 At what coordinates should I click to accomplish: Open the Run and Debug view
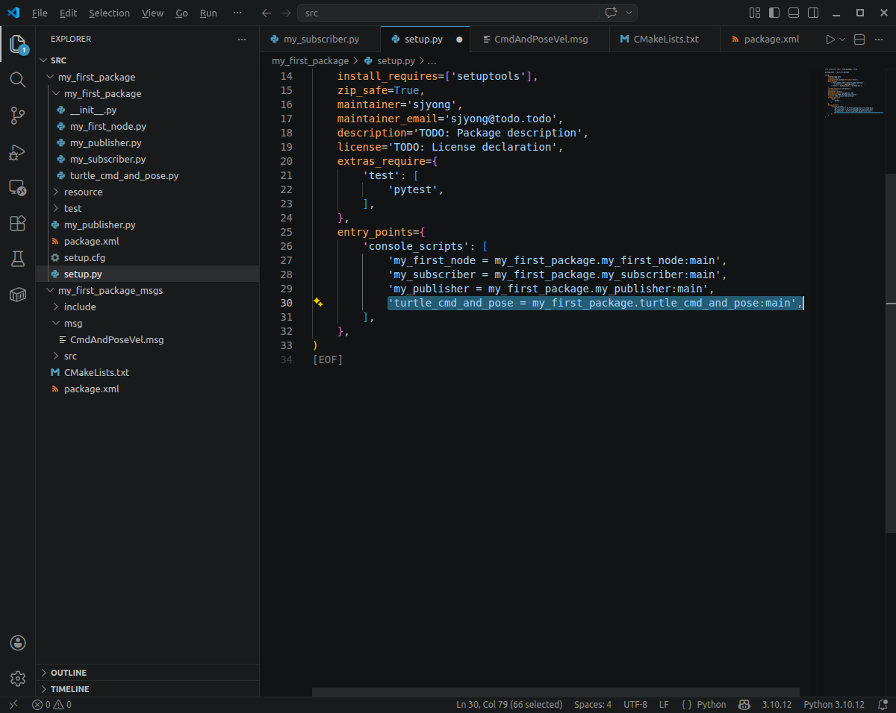click(x=18, y=151)
